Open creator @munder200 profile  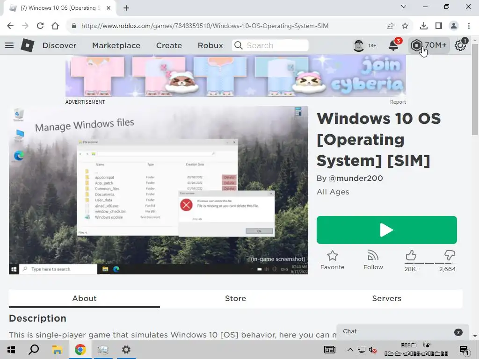coord(356,178)
